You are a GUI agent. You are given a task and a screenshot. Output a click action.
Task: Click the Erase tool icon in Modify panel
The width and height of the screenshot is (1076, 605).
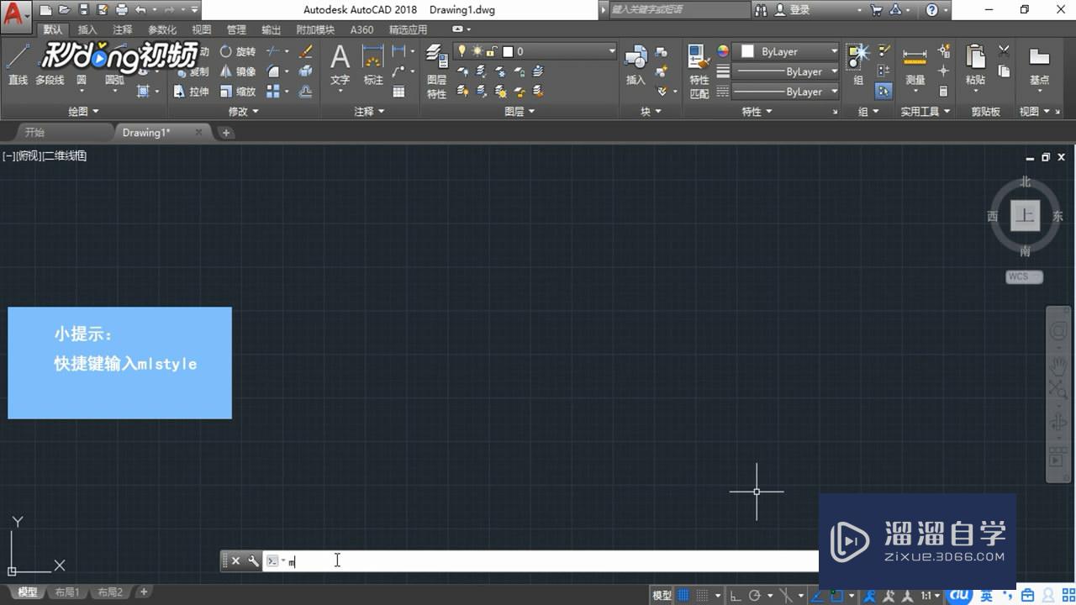tap(306, 51)
